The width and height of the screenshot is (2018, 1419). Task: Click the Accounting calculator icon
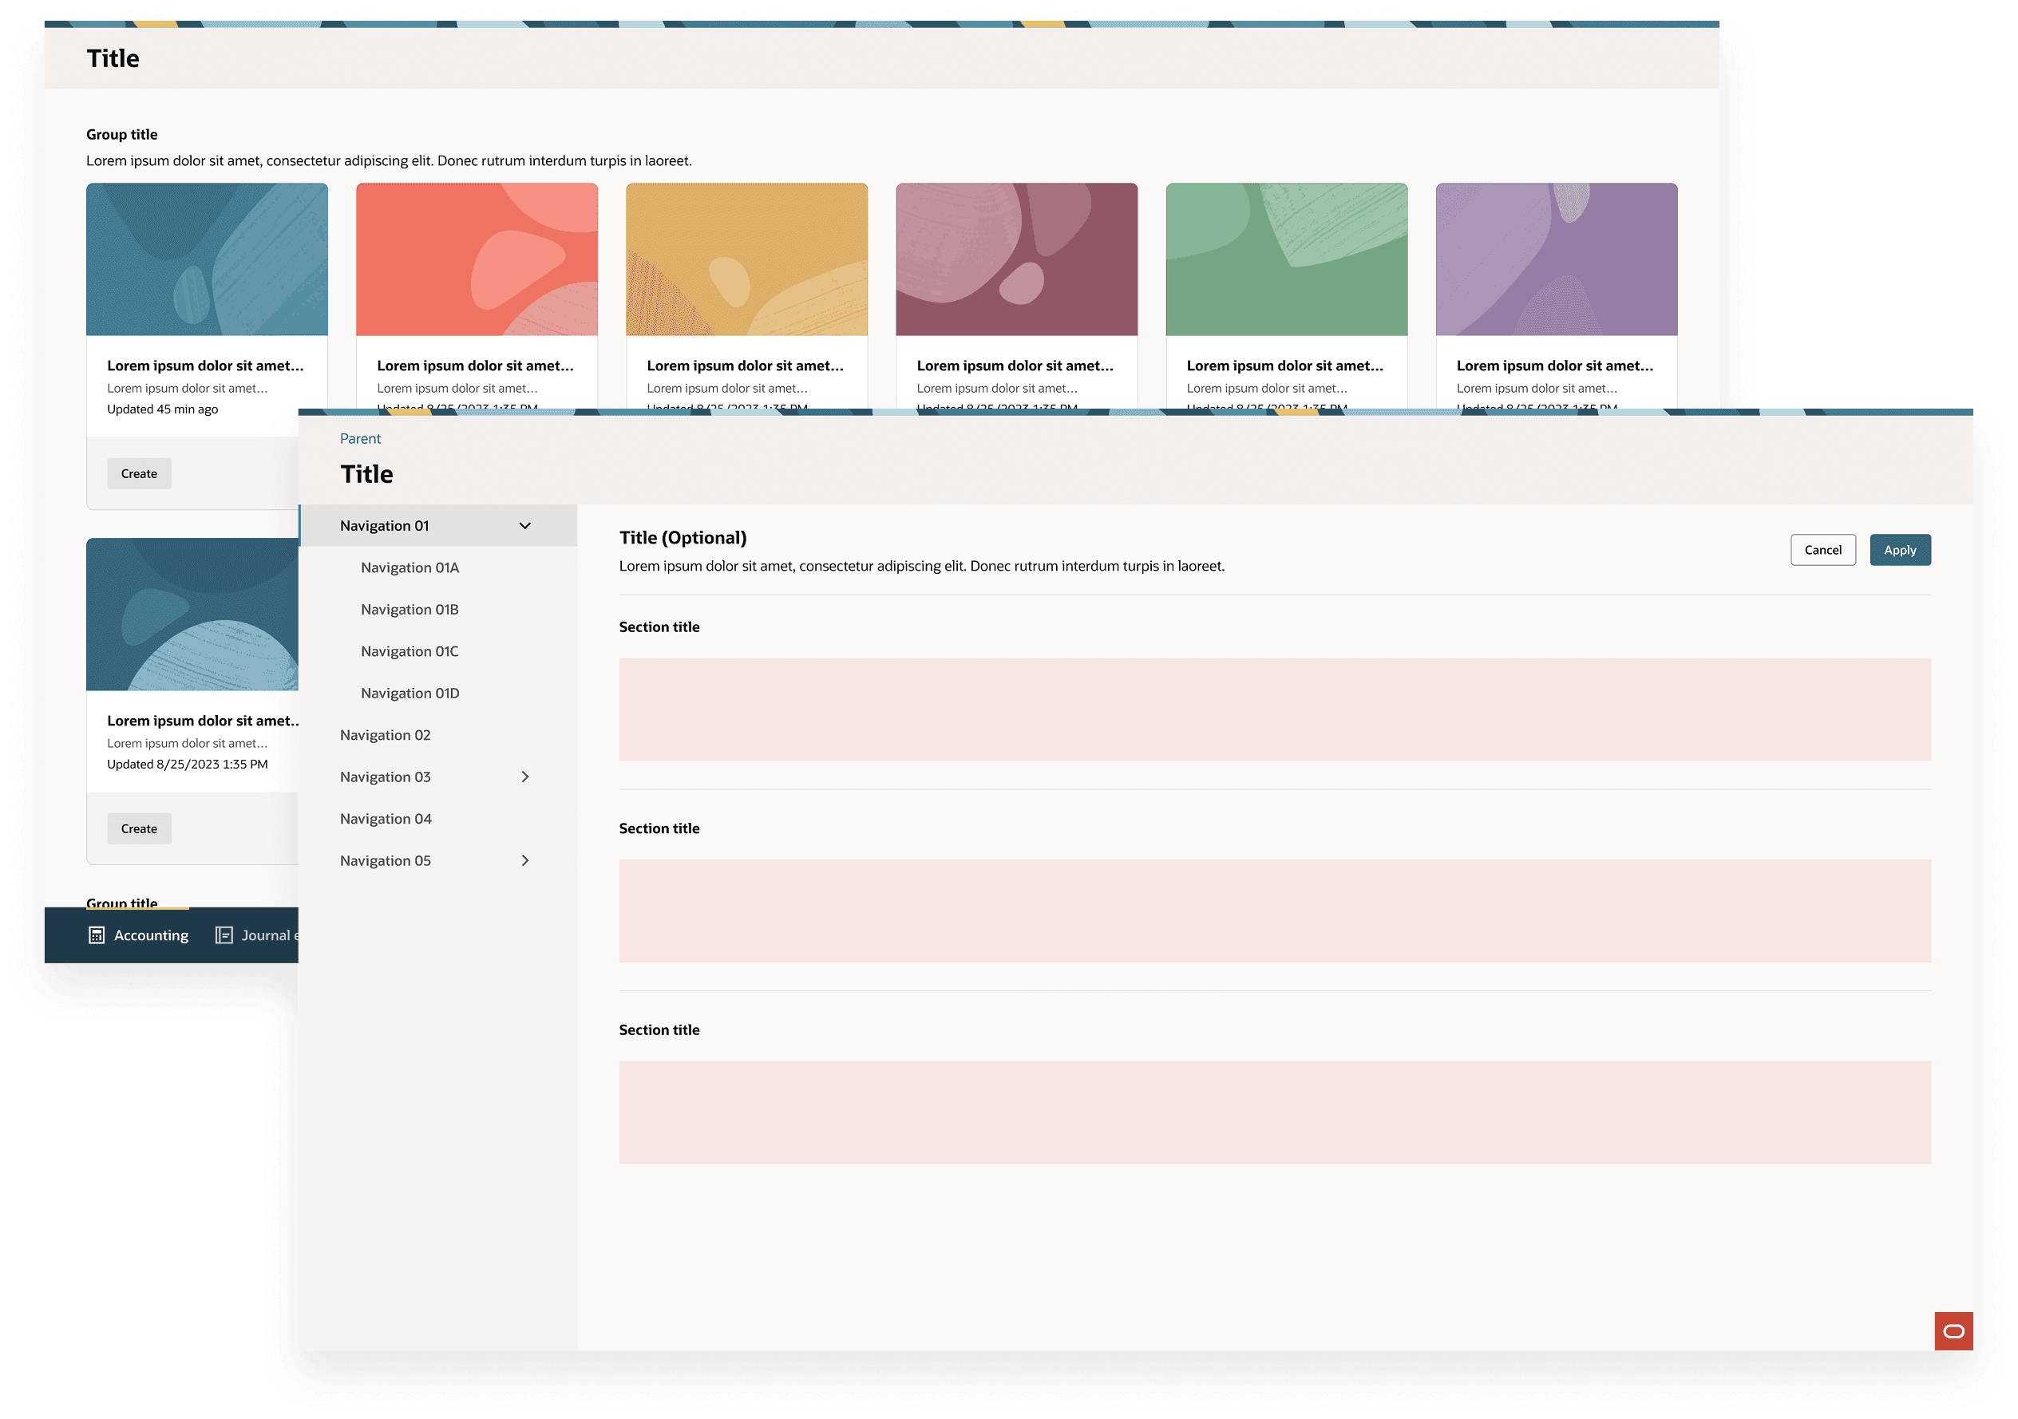click(x=97, y=935)
